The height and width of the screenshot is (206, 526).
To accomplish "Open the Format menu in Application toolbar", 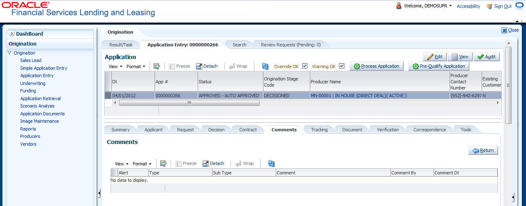I will coord(136,66).
